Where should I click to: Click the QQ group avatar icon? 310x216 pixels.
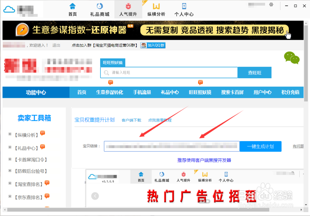pyautogui.click(x=144, y=45)
